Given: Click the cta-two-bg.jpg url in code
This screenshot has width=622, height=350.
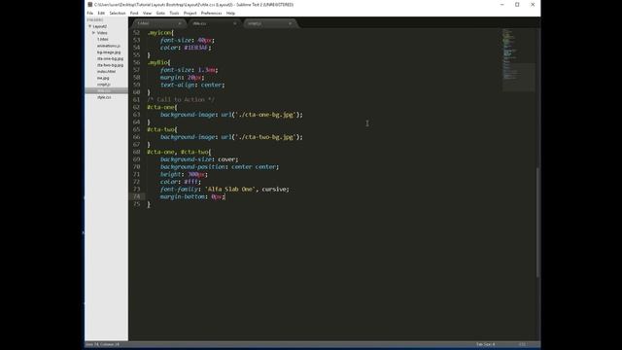Looking at the screenshot, I should click(265, 137).
